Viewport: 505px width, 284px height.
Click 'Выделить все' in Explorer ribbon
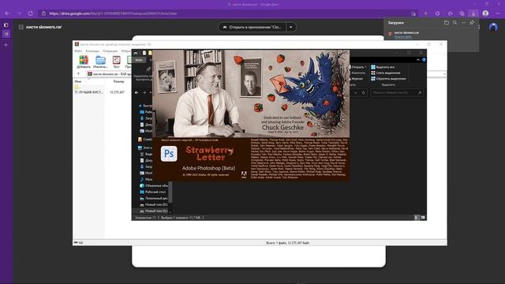(x=383, y=67)
